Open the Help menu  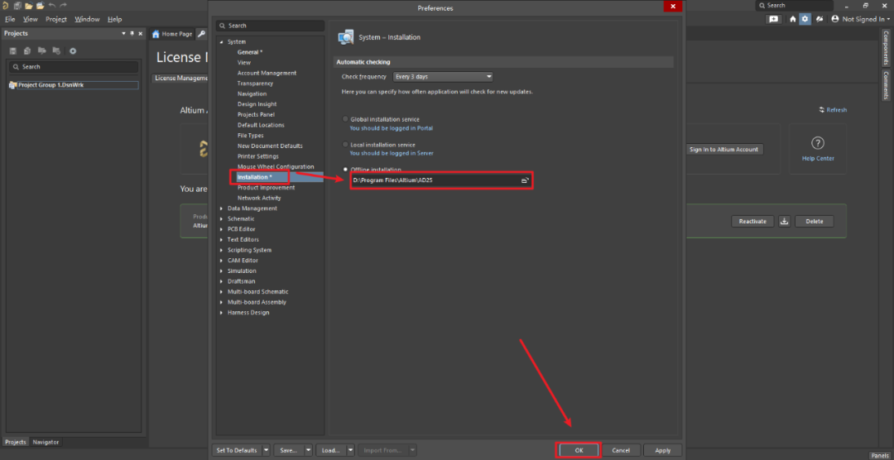point(114,19)
